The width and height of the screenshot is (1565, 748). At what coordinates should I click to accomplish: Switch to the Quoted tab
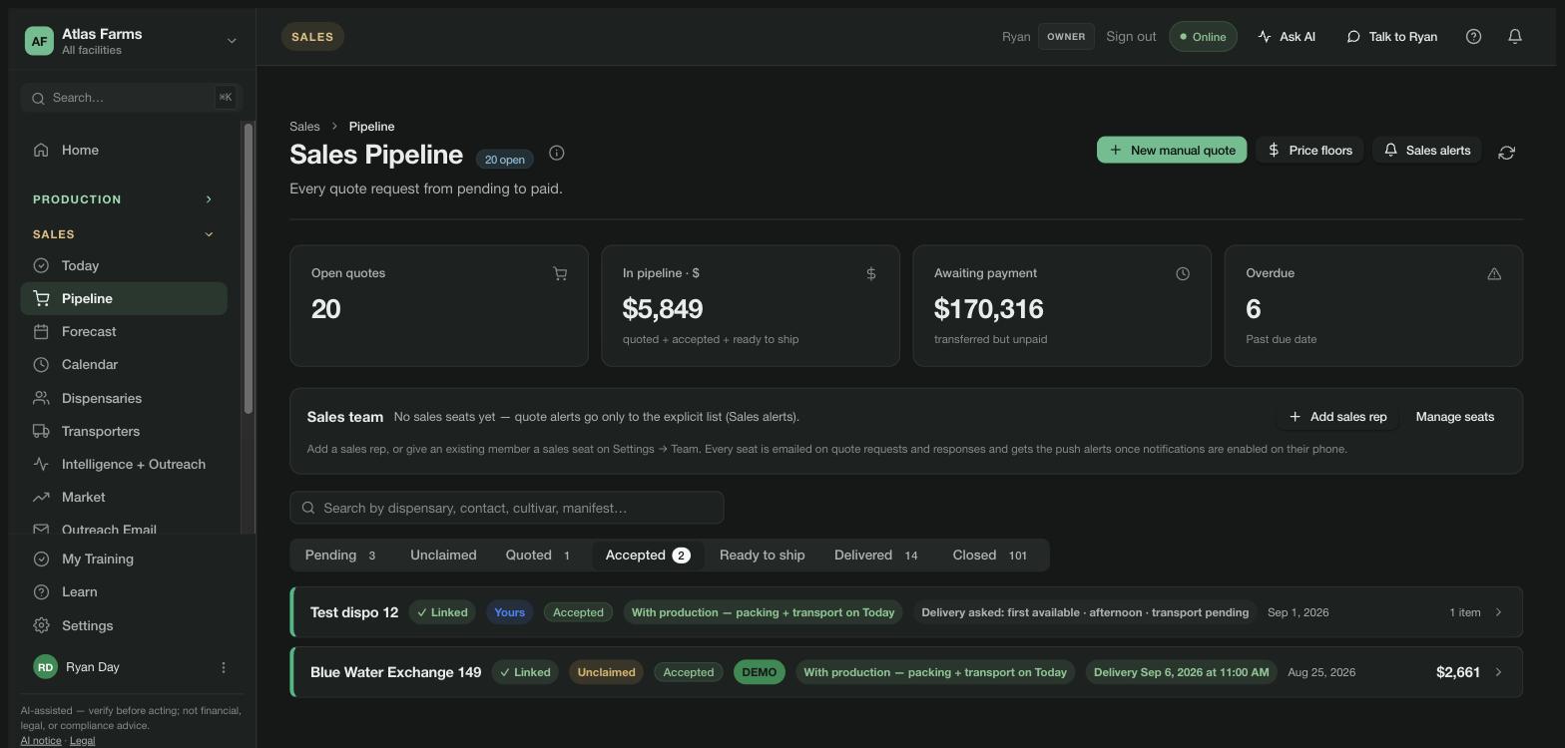(539, 556)
